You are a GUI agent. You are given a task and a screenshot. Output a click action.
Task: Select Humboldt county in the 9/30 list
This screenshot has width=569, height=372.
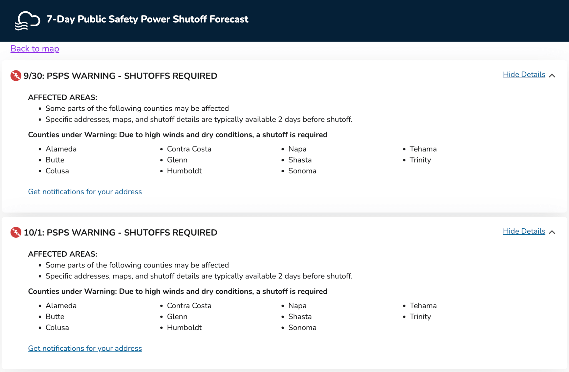[x=184, y=171]
